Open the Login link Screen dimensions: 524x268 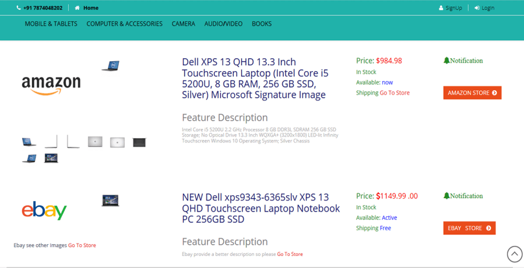[x=488, y=8]
